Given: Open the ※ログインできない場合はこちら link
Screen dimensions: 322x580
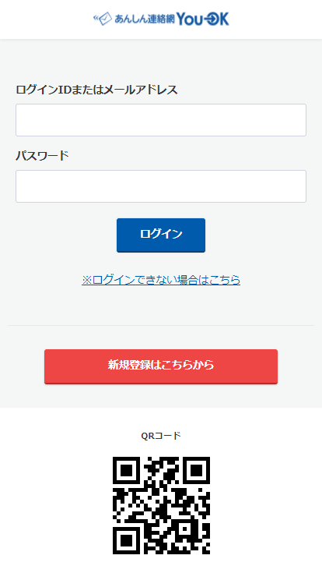Looking at the screenshot, I should (x=161, y=280).
